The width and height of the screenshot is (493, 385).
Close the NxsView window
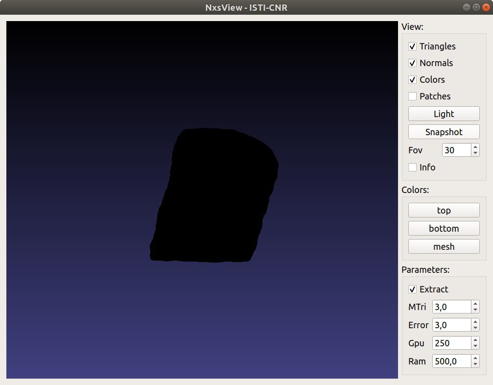[x=486, y=7]
